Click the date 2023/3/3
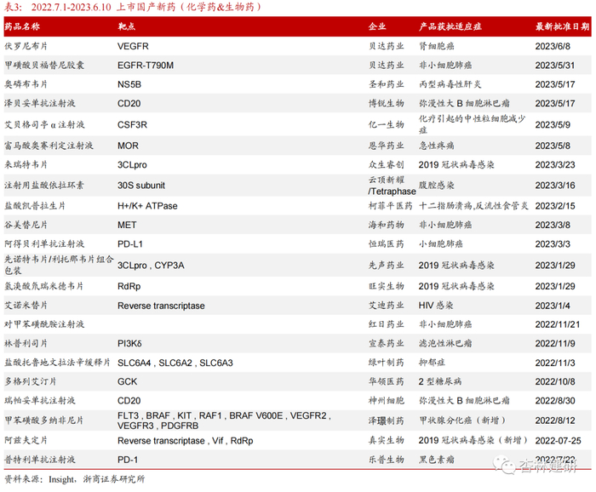Image resolution: width=596 pixels, height=492 pixels. (x=553, y=244)
